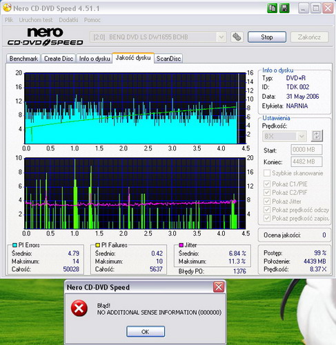Click the disc type value DVD+R
This screenshot has height=345, width=336.
[296, 78]
